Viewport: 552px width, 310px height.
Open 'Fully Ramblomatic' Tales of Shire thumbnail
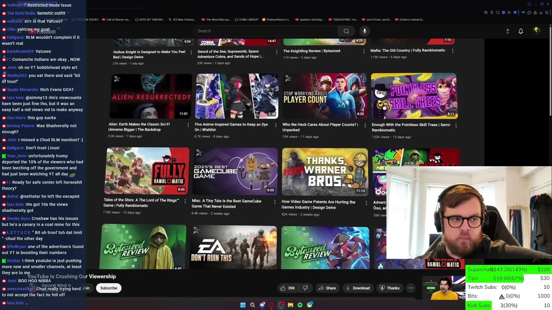tap(147, 170)
